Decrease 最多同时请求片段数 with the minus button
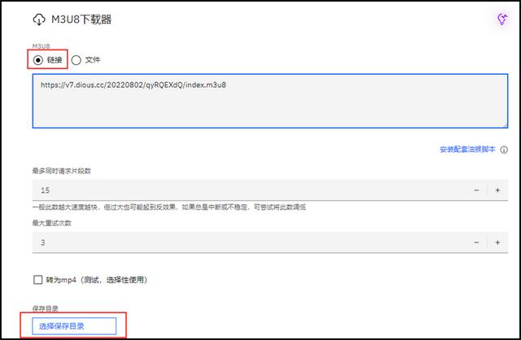This screenshot has width=521, height=340. 476,190
